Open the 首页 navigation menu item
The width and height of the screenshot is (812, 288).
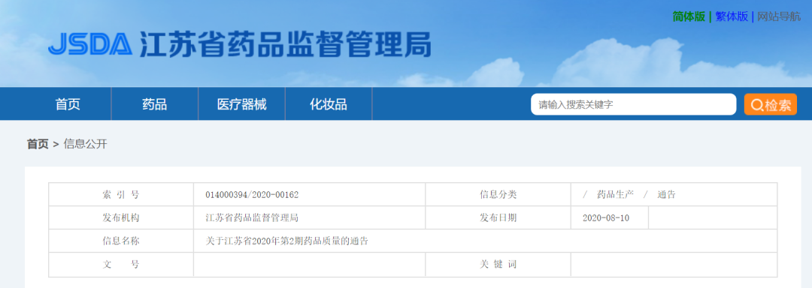[x=68, y=104]
